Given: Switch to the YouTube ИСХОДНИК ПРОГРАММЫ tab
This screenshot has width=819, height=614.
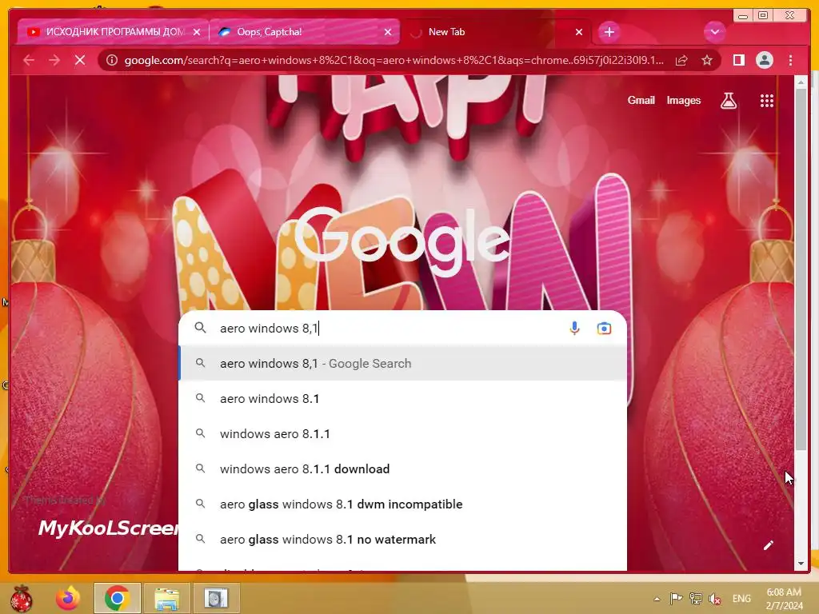Looking at the screenshot, I should (x=112, y=32).
